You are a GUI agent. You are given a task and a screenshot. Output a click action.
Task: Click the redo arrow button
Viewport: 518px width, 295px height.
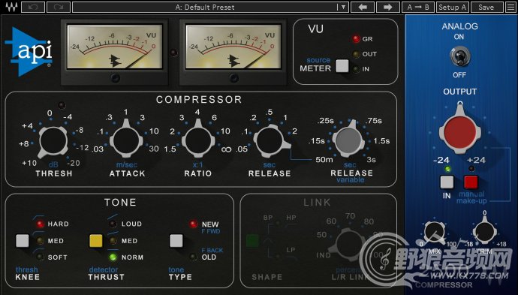point(59,7)
